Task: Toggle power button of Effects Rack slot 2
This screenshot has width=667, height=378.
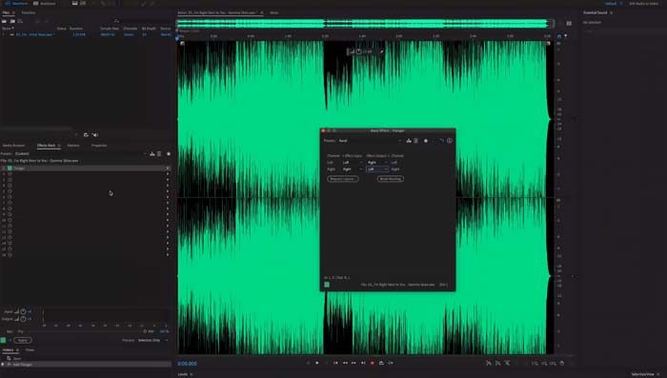Action: 10,174
